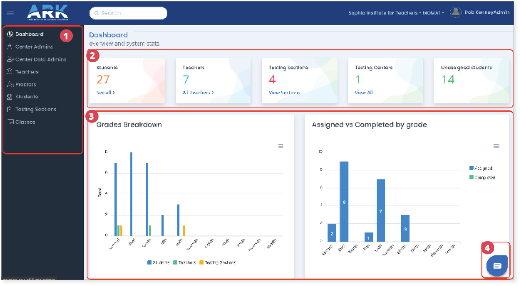This screenshot has height=286, width=520.
Task: Click the Testing Sections icon in the sidebar
Action: 10,109
